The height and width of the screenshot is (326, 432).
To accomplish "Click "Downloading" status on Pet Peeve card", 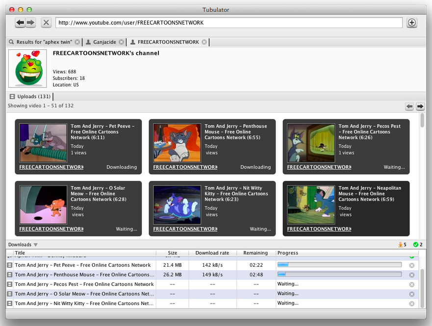I will tap(122, 167).
